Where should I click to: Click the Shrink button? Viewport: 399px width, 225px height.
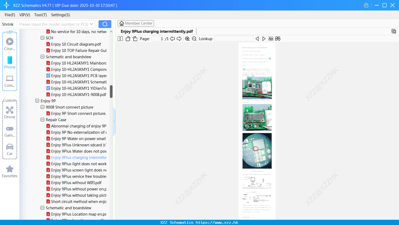[x=8, y=24]
